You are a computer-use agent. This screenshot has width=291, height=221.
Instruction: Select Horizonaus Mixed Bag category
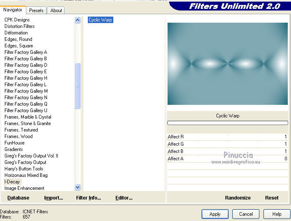(26, 175)
